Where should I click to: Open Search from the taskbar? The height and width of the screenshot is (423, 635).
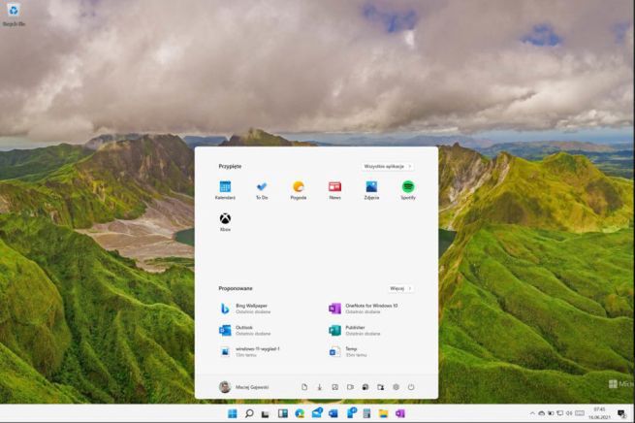point(249,413)
